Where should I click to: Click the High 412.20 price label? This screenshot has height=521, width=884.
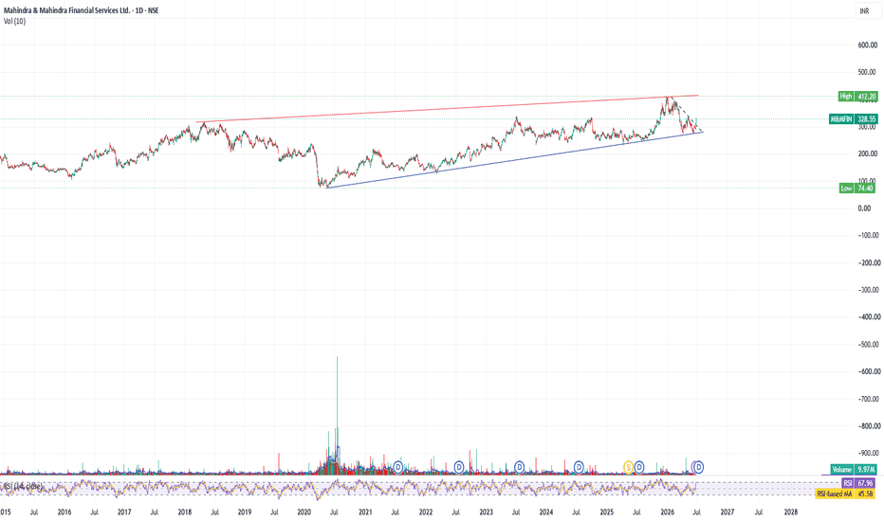pyautogui.click(x=857, y=97)
